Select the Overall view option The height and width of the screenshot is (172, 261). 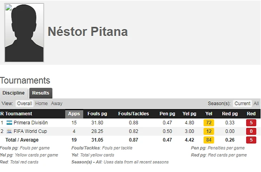pos(24,104)
